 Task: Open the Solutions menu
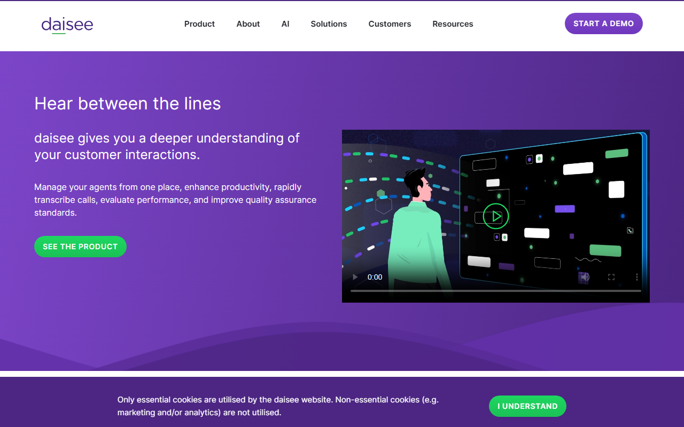point(329,24)
